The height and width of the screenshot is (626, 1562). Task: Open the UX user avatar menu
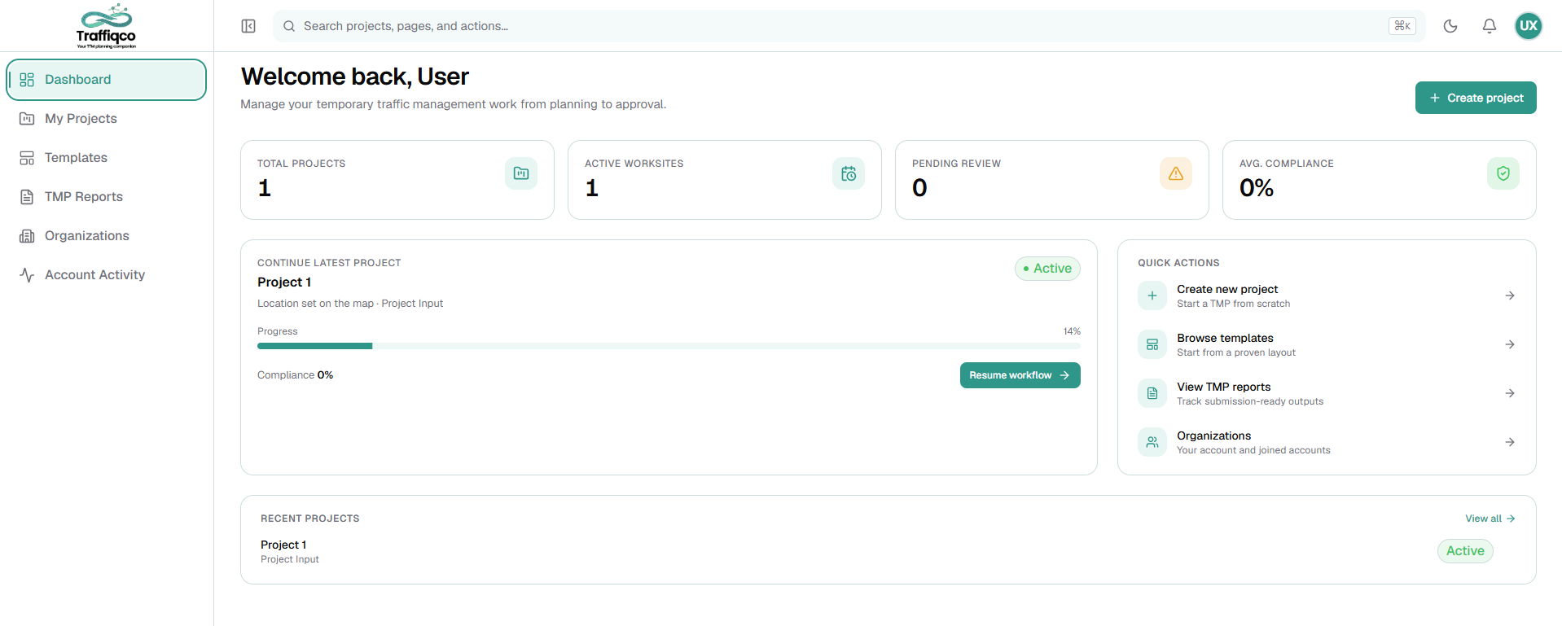[1529, 26]
